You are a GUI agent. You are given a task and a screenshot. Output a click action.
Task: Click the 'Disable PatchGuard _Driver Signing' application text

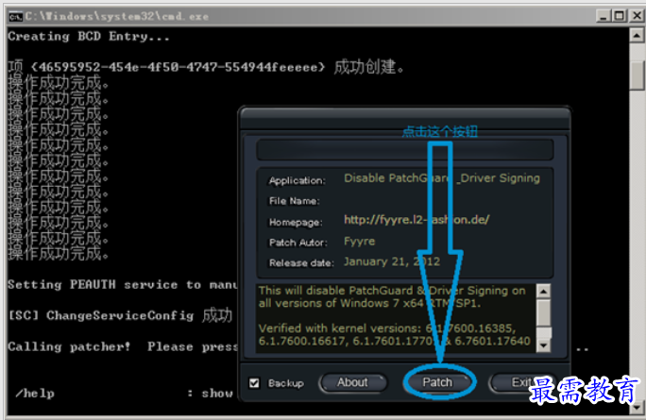tap(442, 178)
